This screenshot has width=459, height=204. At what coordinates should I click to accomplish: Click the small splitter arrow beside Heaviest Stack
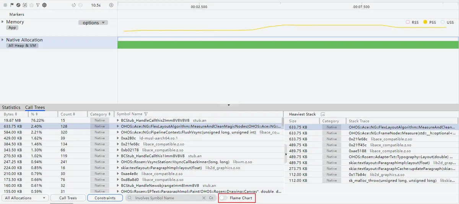click(x=286, y=154)
